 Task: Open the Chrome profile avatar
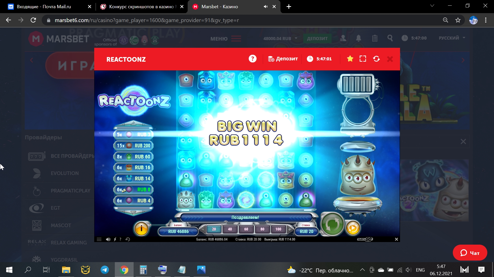(473, 20)
